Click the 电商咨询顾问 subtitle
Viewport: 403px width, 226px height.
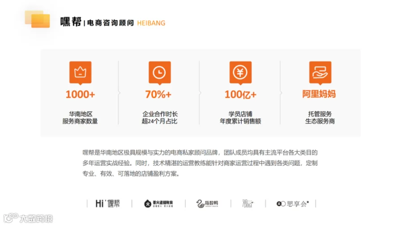[111, 23]
